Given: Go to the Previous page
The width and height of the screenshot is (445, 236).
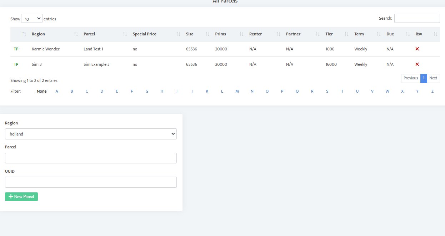Looking at the screenshot, I should coord(411,78).
